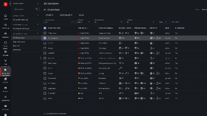Viewport: 207px width, 116px height.
Task: Open the Monitoring section in sidebar
Action: (x=6, y=26)
